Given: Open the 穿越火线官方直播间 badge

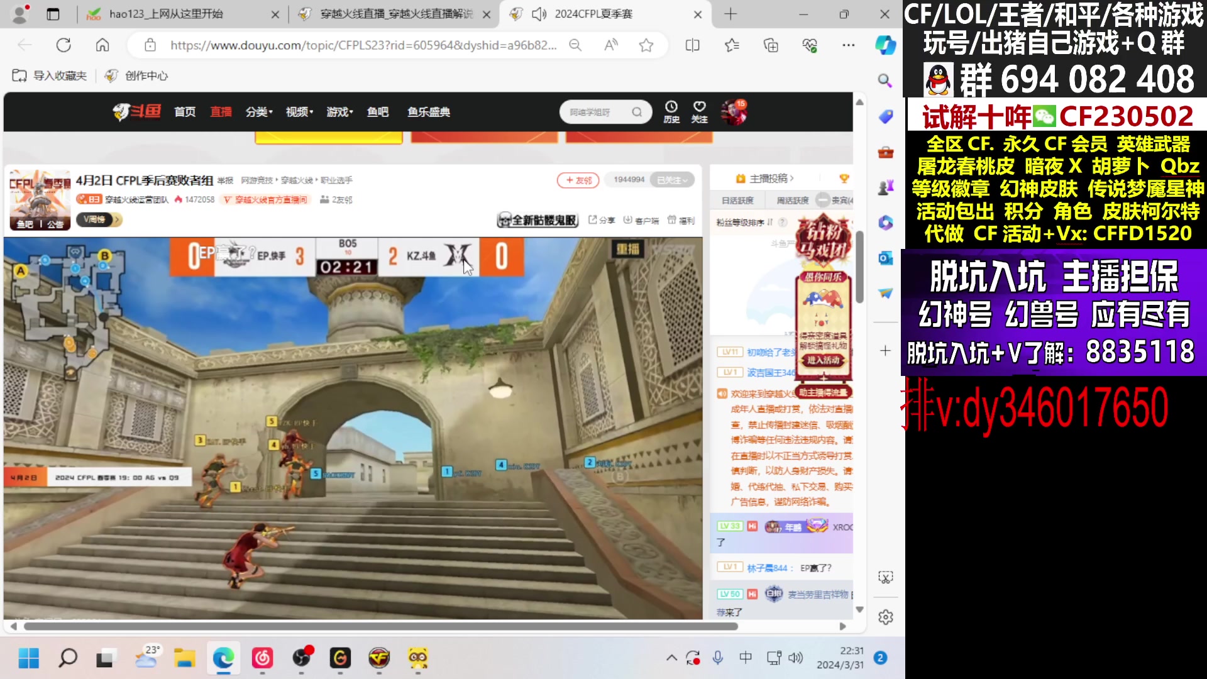Looking at the screenshot, I should coord(265,199).
